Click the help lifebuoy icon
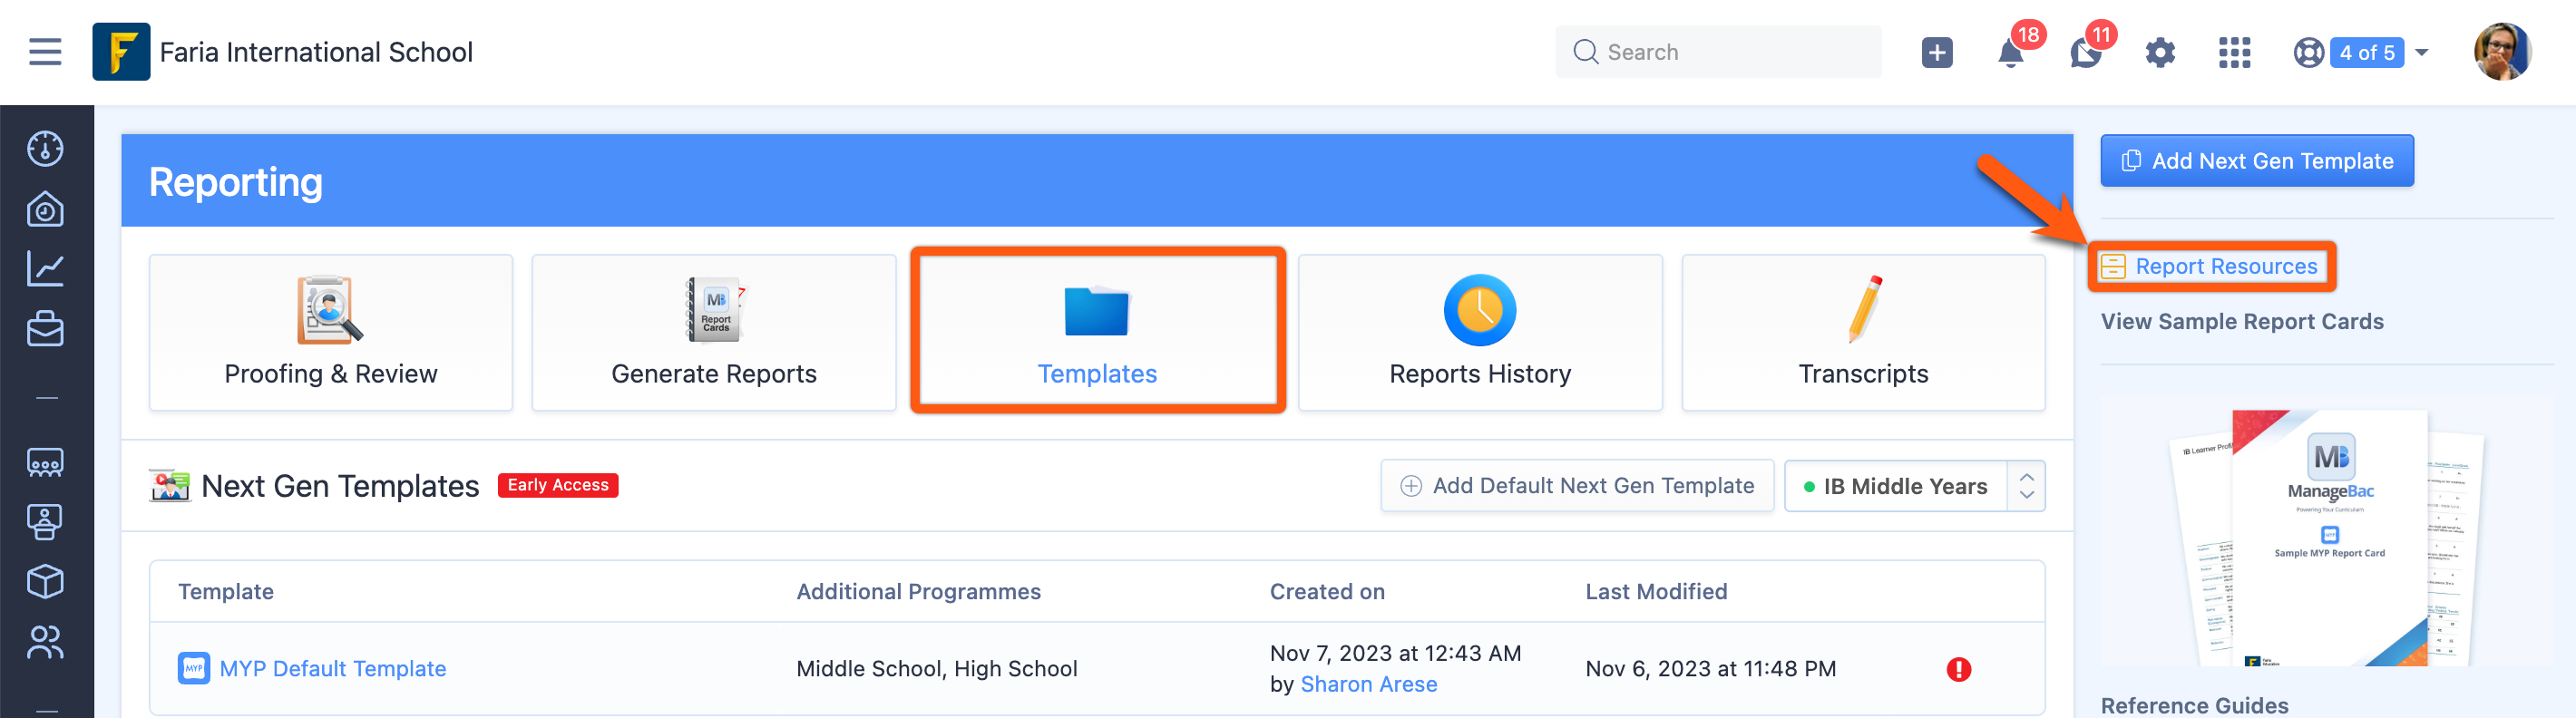Screen dimensions: 2576x718 pos(2308,52)
